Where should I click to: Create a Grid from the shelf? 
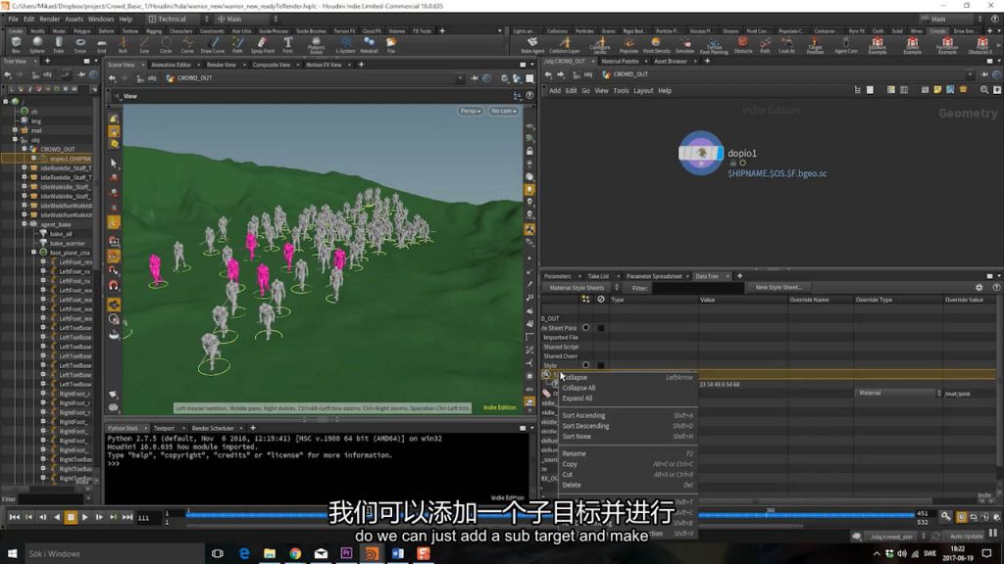(x=102, y=44)
